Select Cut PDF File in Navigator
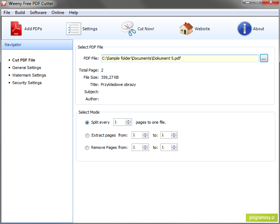 tap(23, 60)
